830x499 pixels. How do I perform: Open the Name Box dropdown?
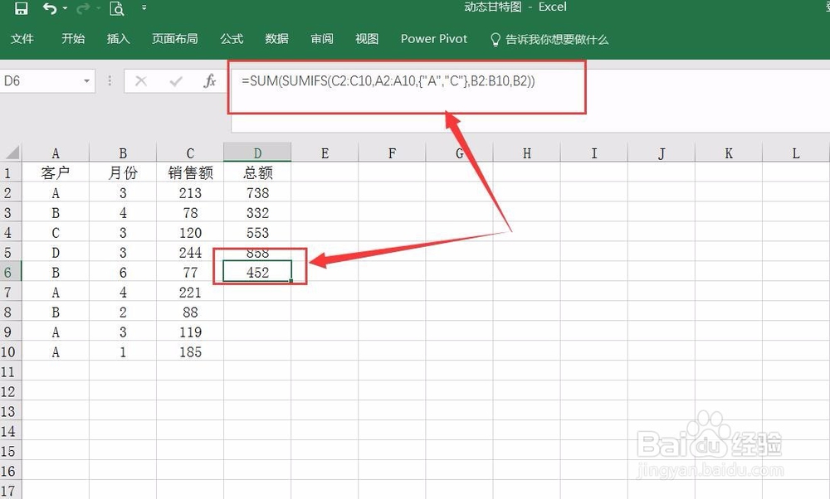[86, 80]
